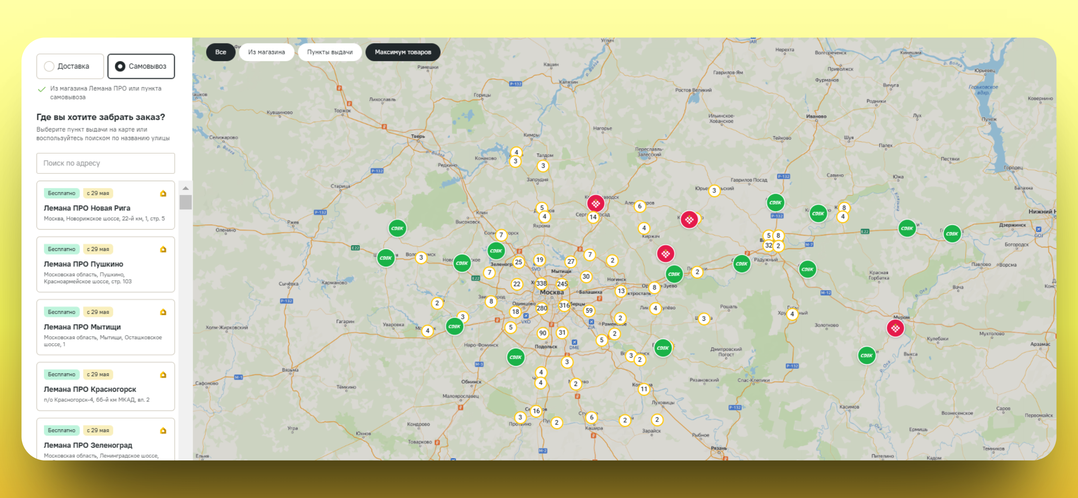Select CDEK marker south of Муром
Image resolution: width=1078 pixels, height=498 pixels.
tap(867, 355)
